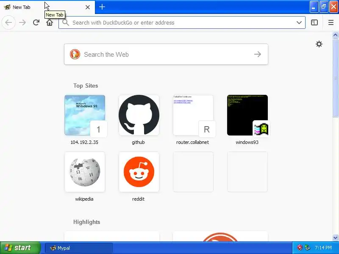Click the red shield tray icon

[x=300, y=248]
